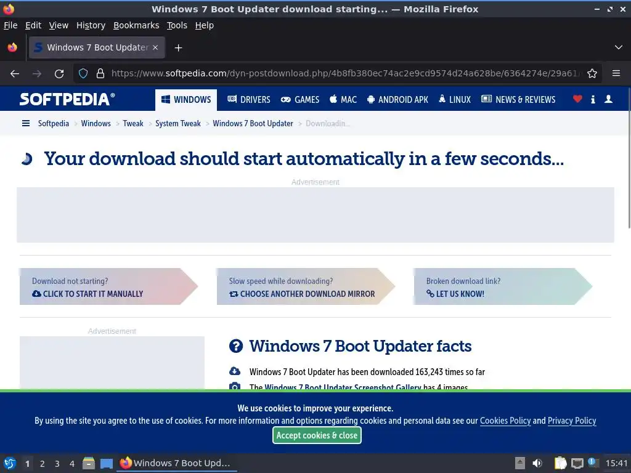Click the download cloud facts icon

tap(235, 371)
